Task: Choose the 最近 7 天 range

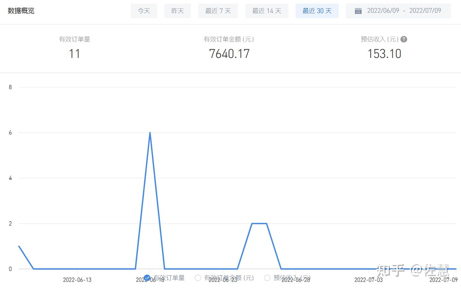Action: [218, 11]
